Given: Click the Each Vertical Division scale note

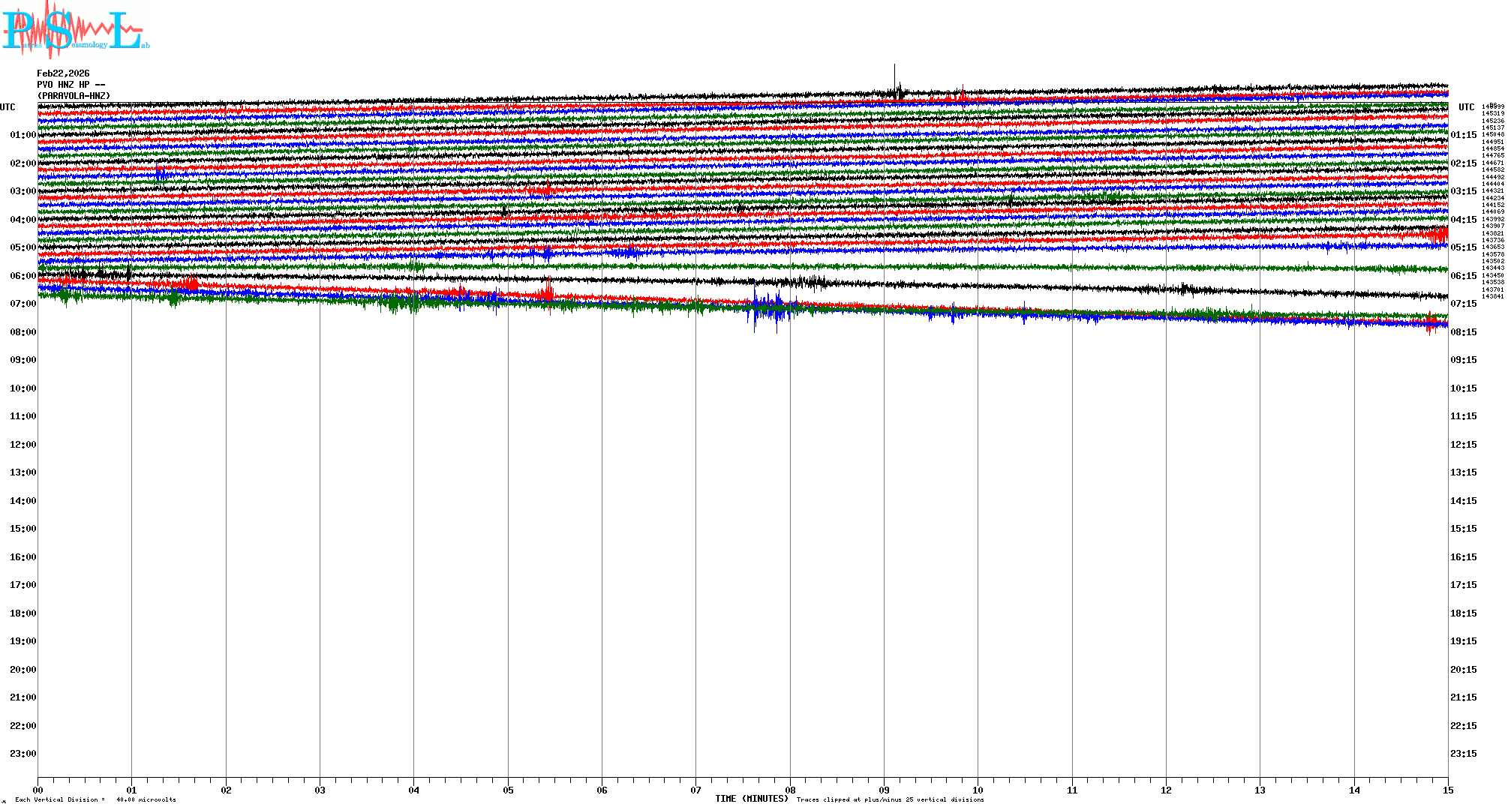Looking at the screenshot, I should pyautogui.click(x=95, y=799).
